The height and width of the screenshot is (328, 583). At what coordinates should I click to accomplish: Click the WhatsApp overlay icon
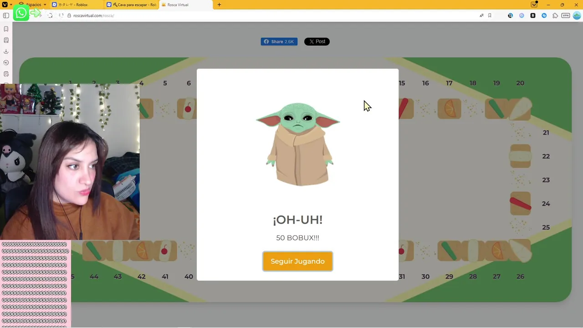click(x=20, y=13)
